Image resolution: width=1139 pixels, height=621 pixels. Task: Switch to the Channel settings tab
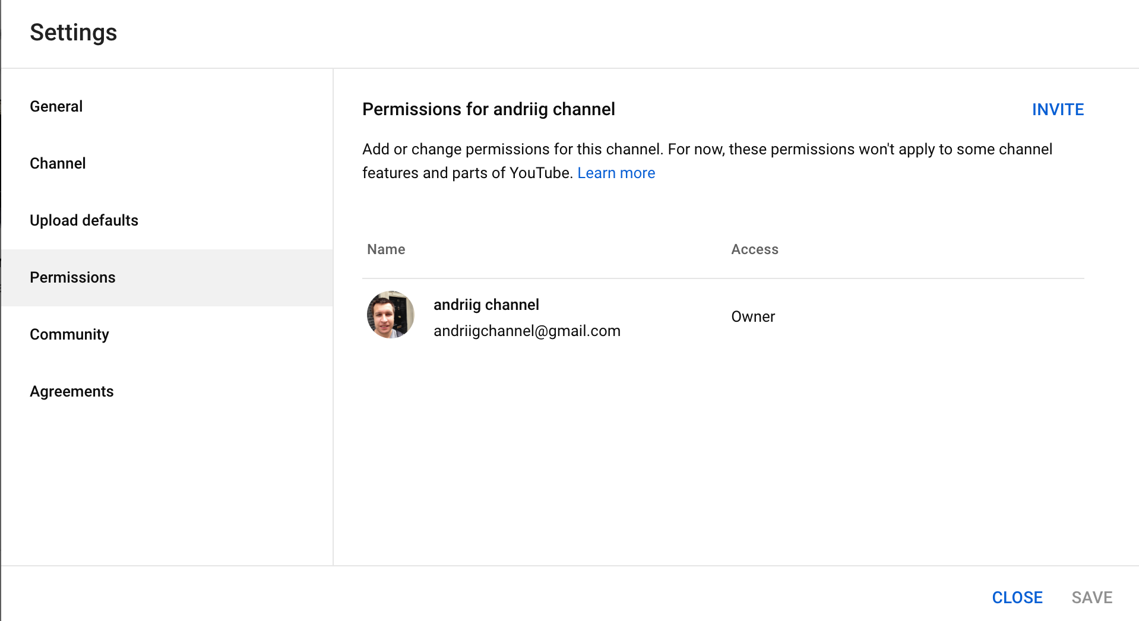pos(58,164)
